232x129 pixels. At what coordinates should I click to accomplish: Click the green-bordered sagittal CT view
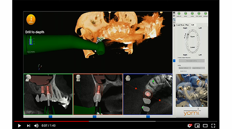click(48, 94)
